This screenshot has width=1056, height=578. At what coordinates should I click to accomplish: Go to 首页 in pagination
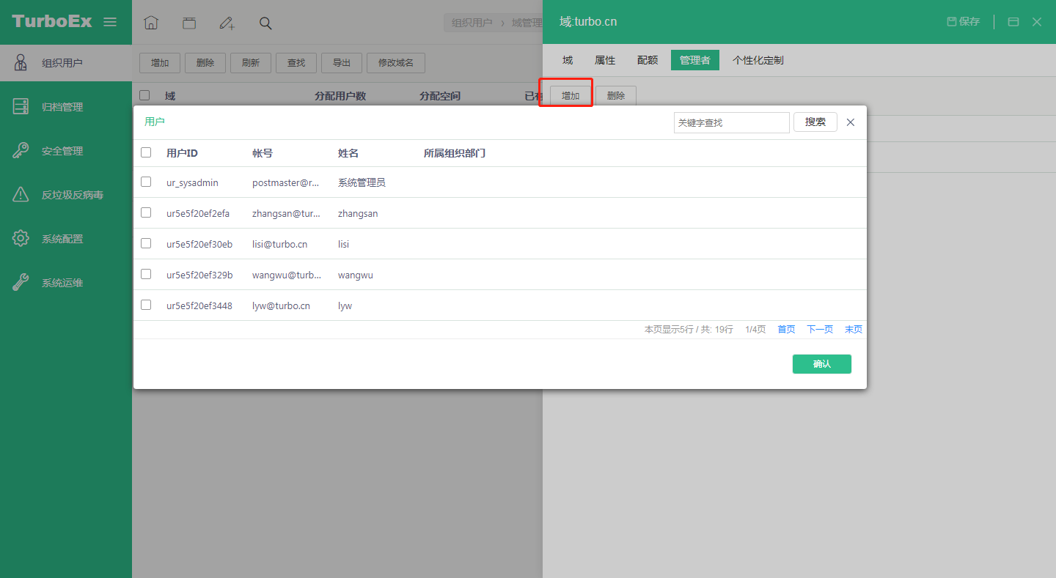click(786, 330)
